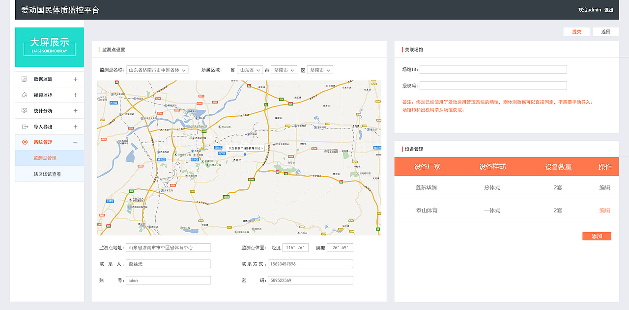
Task: Focus the 授权码 input field
Action: tap(493, 86)
